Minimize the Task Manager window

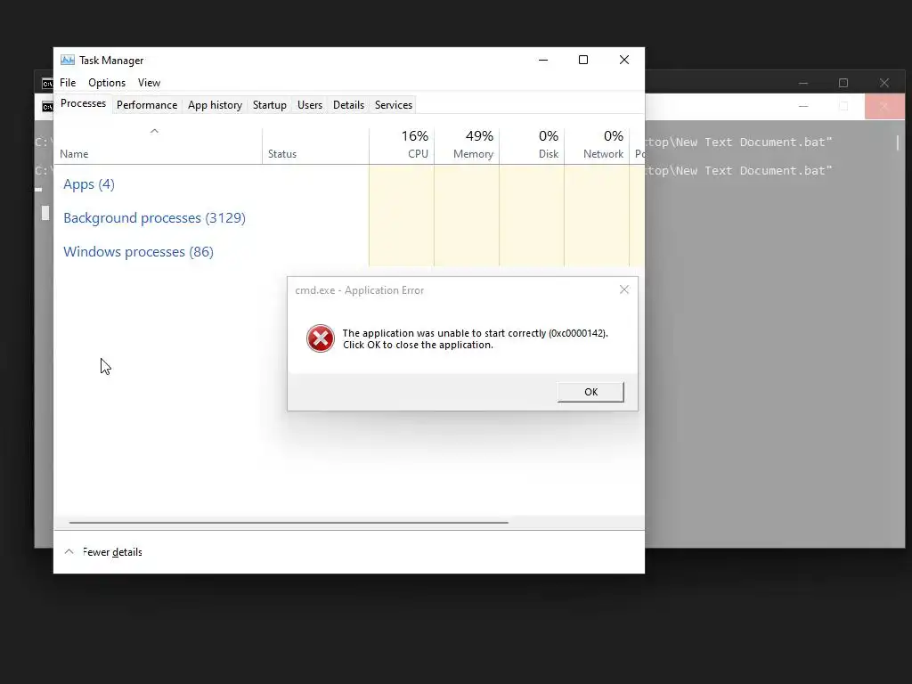[543, 60]
